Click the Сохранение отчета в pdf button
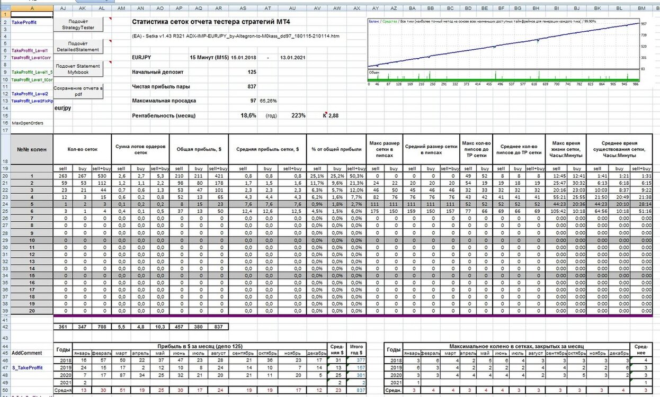This screenshot has height=397, width=660. click(79, 91)
